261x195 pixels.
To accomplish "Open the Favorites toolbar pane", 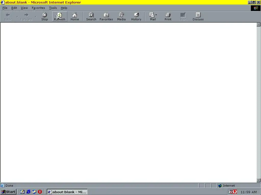I will pos(106,17).
